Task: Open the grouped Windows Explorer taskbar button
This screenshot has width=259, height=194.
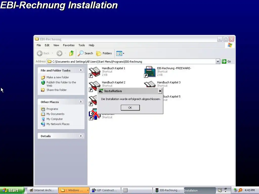Action: coord(74,190)
